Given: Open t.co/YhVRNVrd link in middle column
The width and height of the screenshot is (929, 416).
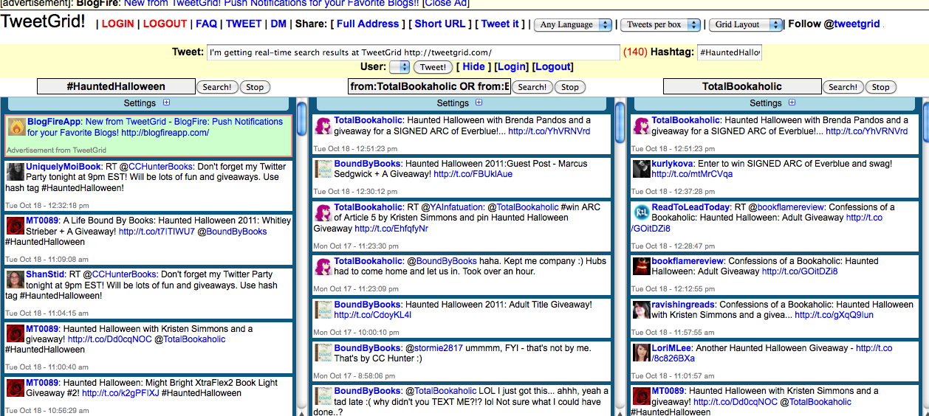Looking at the screenshot, I should pyautogui.click(x=549, y=131).
